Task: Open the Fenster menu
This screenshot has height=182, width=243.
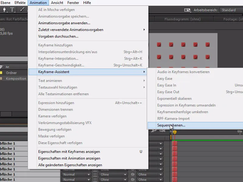Action: click(73, 3)
